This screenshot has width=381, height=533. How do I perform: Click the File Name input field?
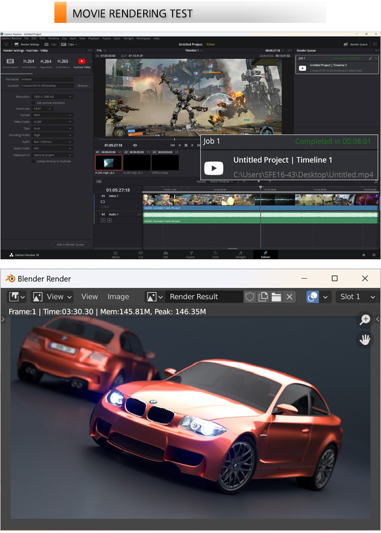coord(47,79)
